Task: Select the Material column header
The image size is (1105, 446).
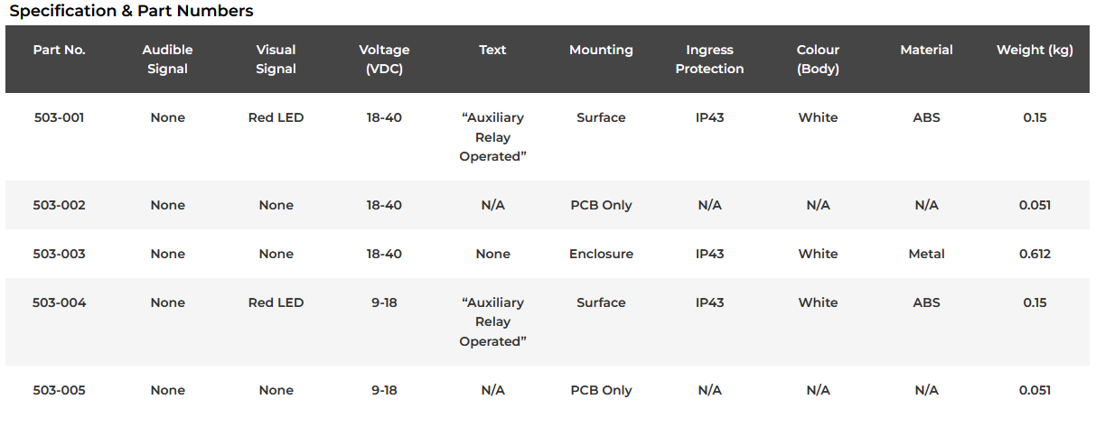Action: 926,50
